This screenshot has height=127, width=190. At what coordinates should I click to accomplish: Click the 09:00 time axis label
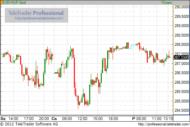[x=67, y=119]
